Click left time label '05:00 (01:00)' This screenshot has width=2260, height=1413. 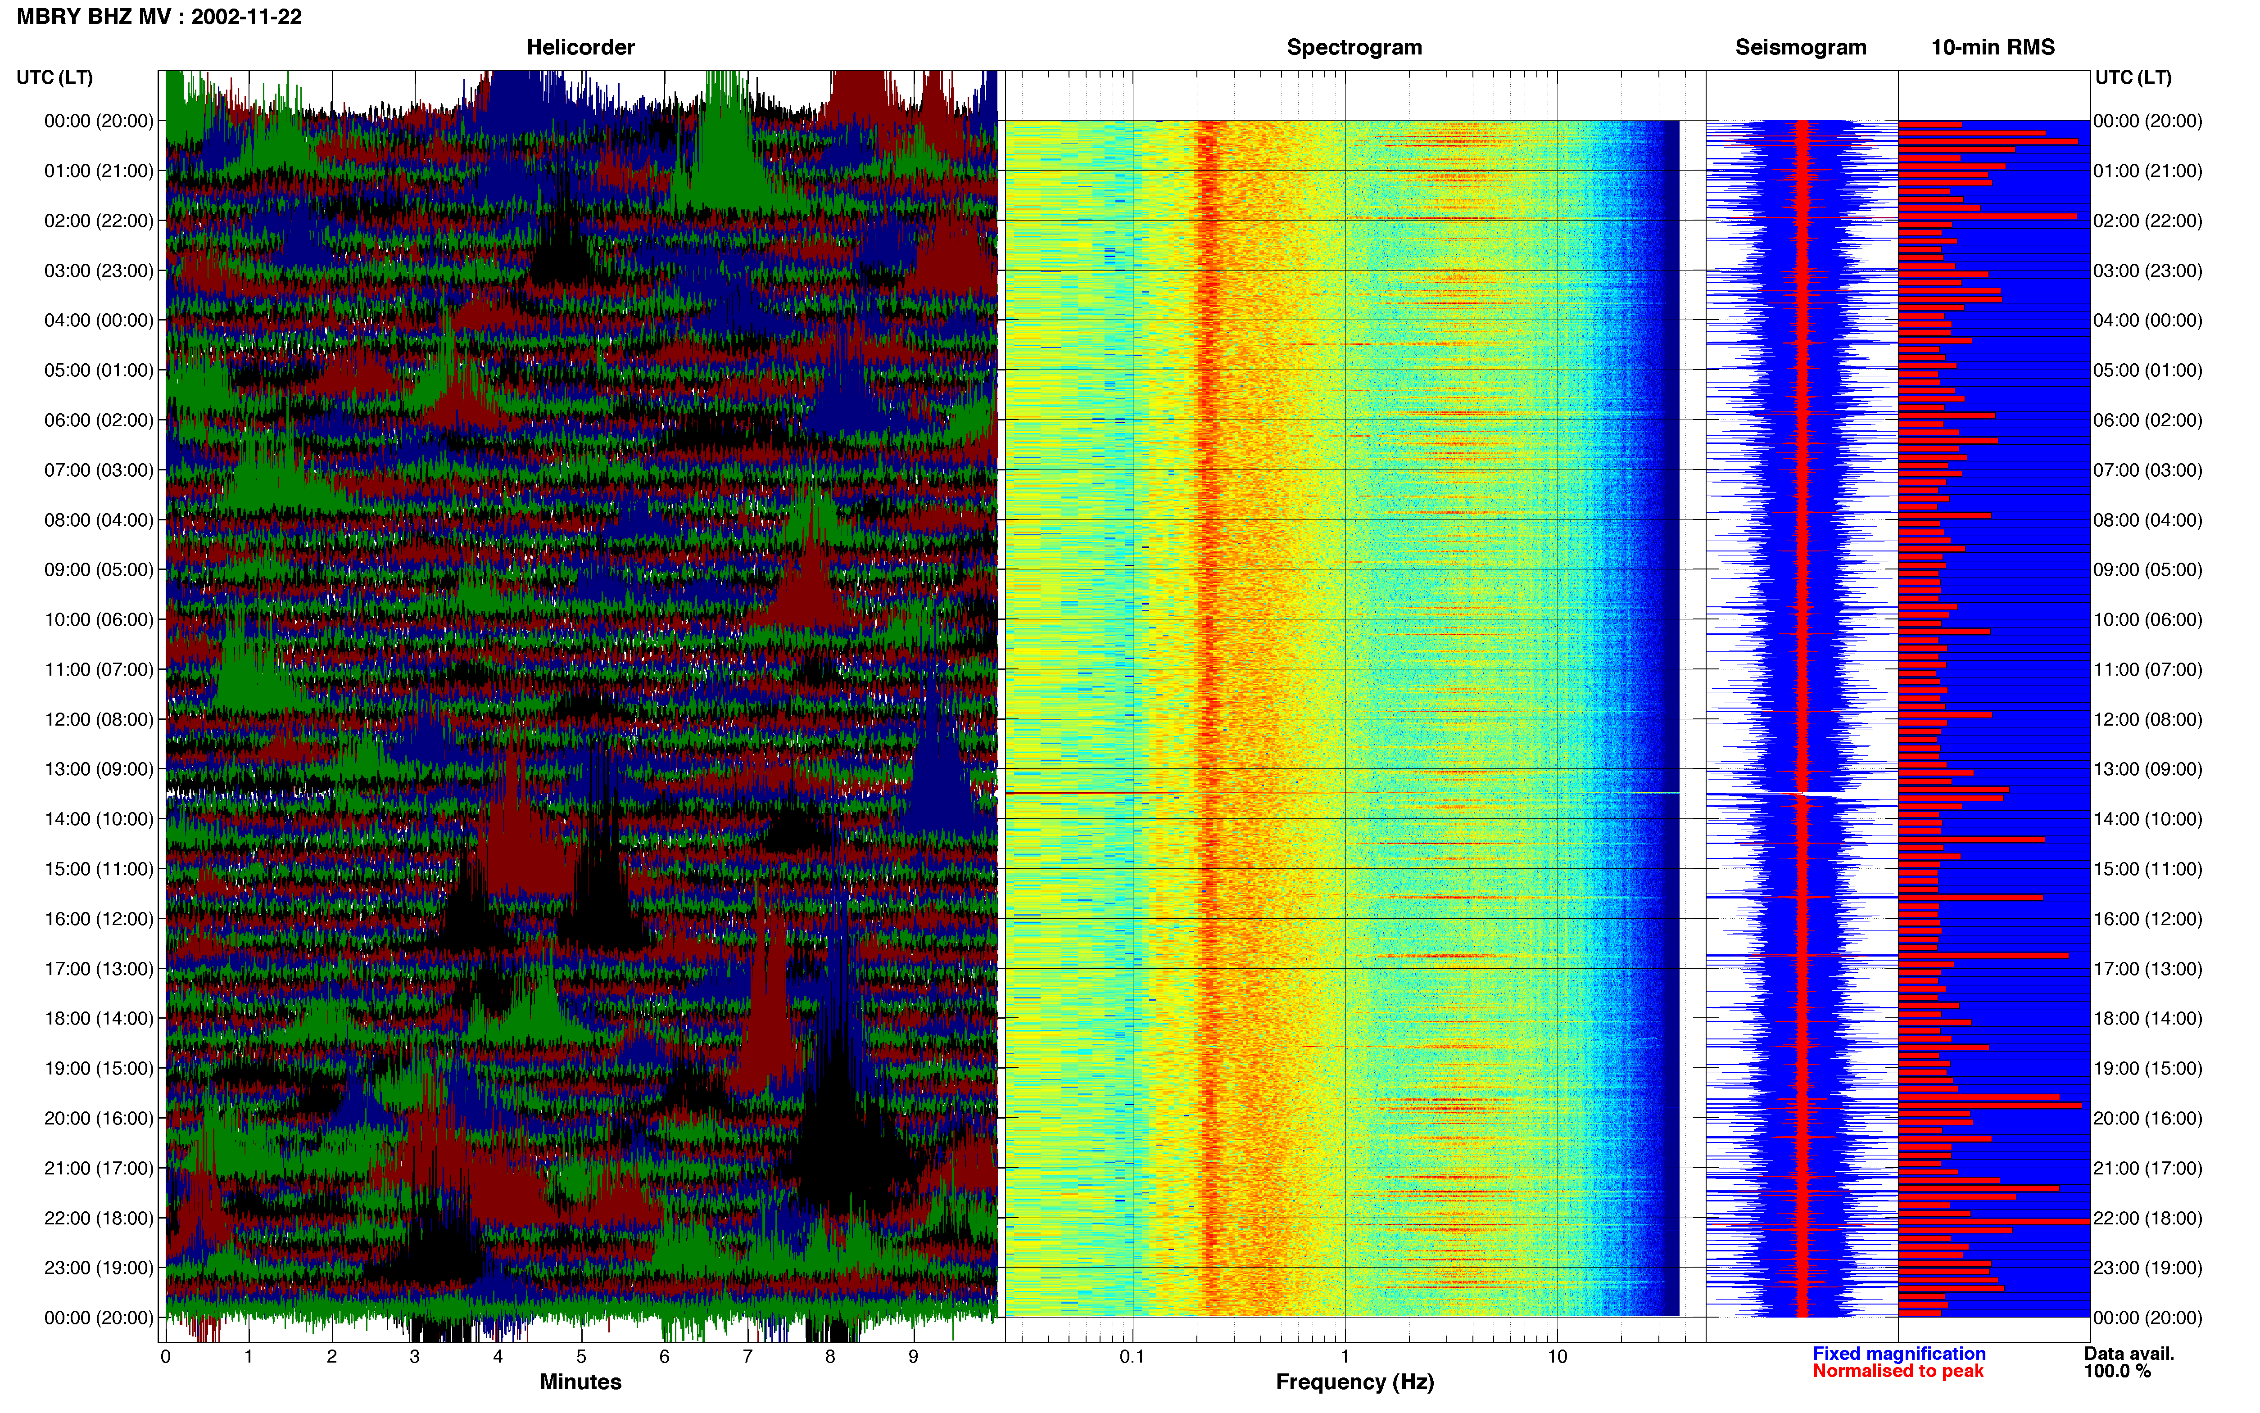pyautogui.click(x=99, y=370)
